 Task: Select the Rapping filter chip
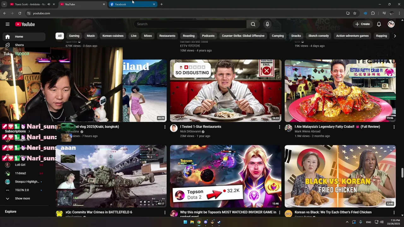(381, 36)
